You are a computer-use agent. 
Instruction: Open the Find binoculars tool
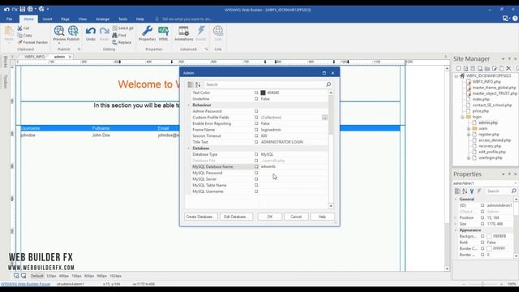[119, 35]
